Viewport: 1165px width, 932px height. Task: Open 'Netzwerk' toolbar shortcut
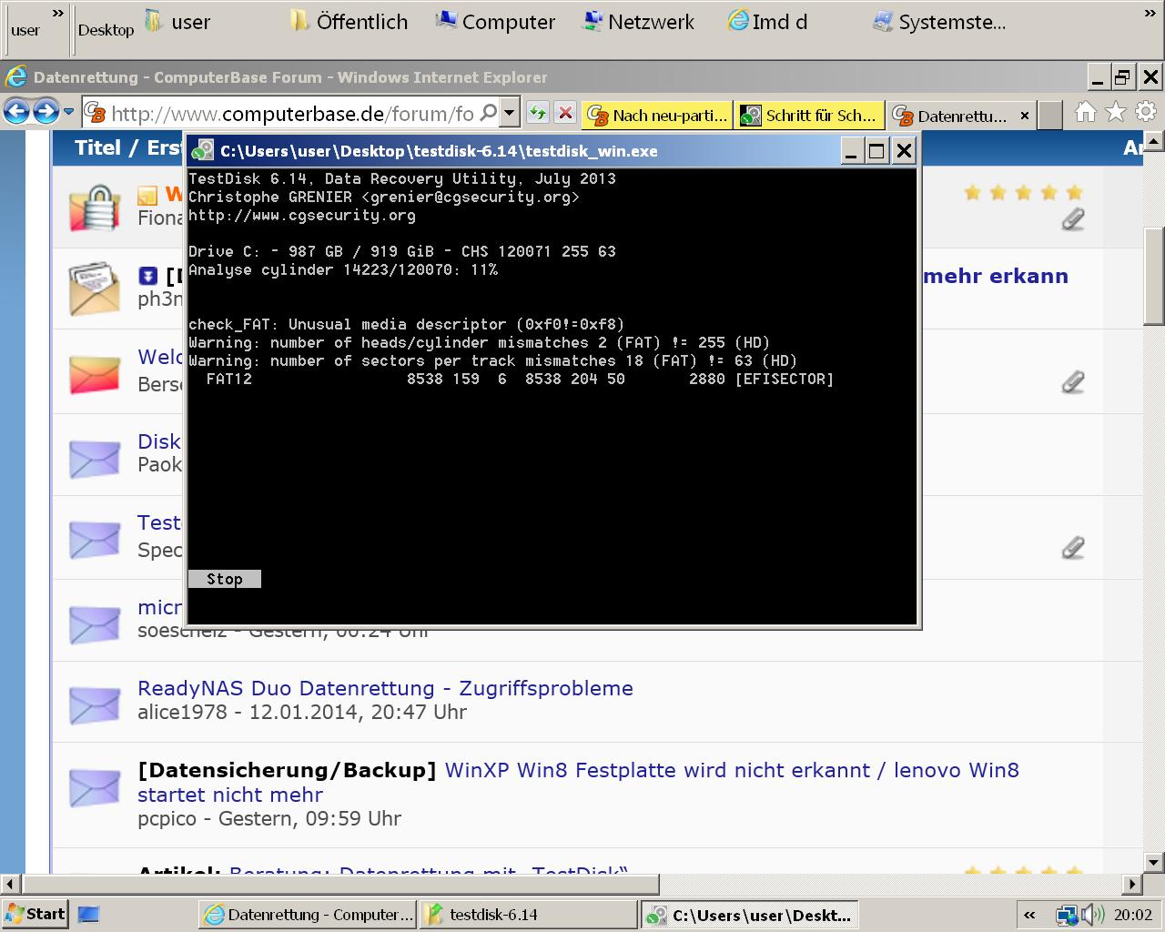click(638, 22)
